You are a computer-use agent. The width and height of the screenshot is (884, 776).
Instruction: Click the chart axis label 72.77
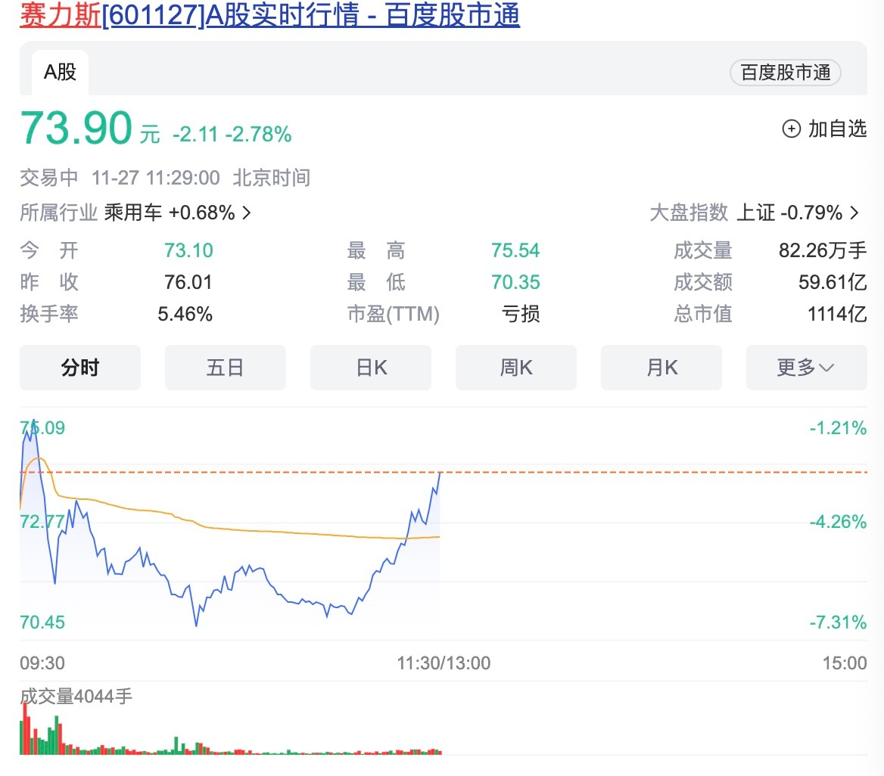coord(42,522)
